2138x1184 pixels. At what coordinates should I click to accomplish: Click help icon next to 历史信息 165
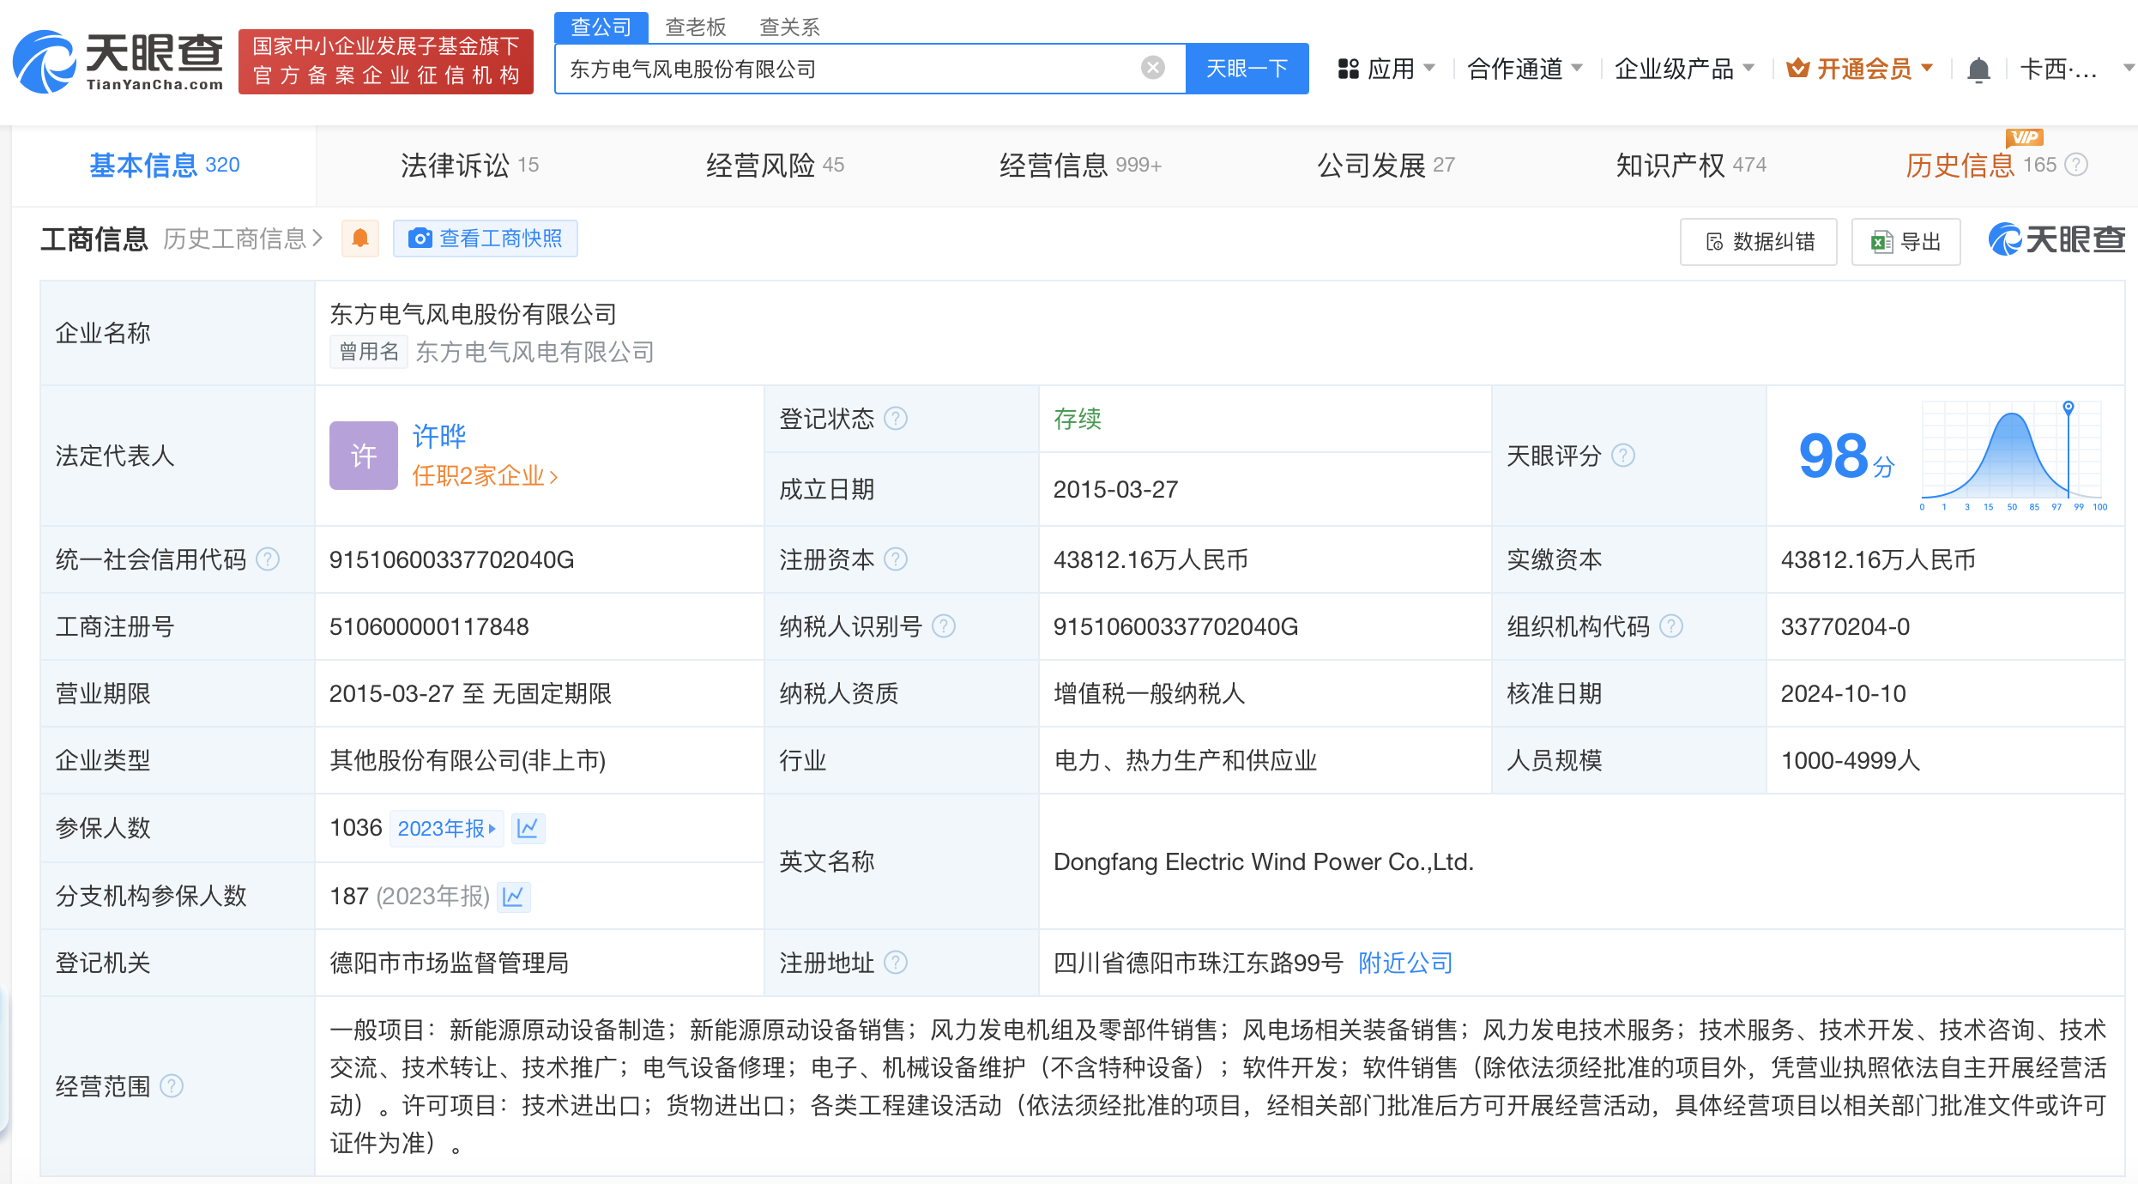point(2076,165)
